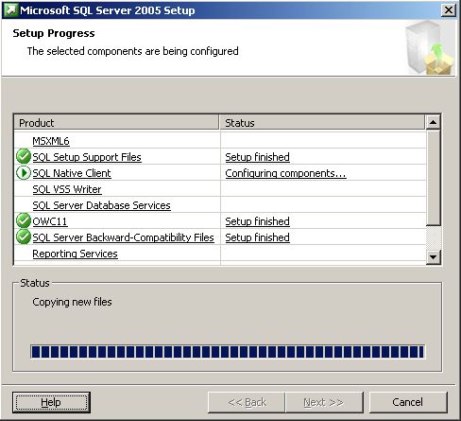The image size is (461, 421).
Task: Open the MSXML6 product link
Action: tap(51, 141)
